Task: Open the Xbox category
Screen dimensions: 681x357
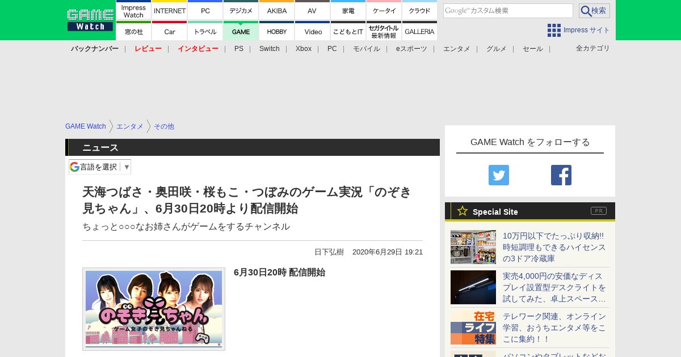Action: (x=304, y=49)
